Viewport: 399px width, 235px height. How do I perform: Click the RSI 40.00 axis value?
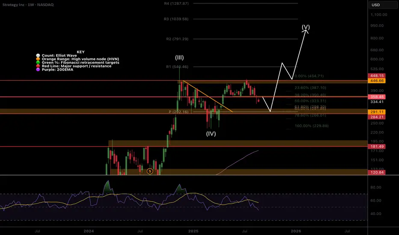pos(376,214)
